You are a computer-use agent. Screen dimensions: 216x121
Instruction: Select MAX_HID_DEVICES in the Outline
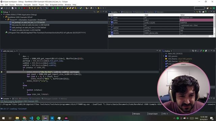click(175, 54)
